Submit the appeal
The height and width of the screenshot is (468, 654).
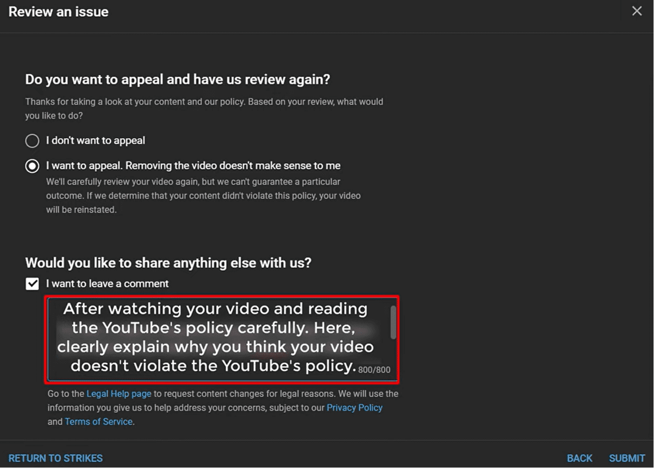(x=627, y=458)
